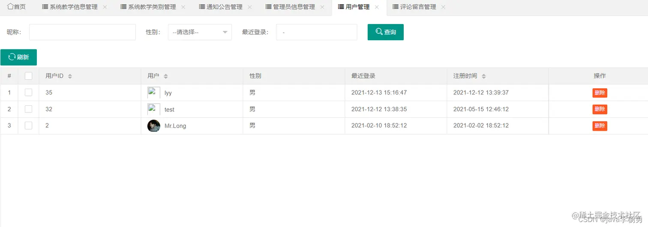Switch to 通知公告管理 tab
Screen dimensions: 648x227
coord(221,7)
